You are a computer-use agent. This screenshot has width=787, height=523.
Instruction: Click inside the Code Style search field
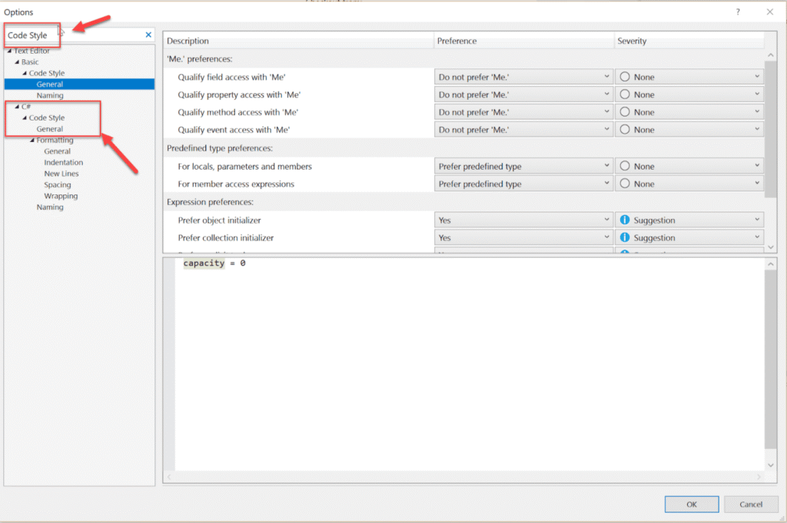(x=77, y=35)
